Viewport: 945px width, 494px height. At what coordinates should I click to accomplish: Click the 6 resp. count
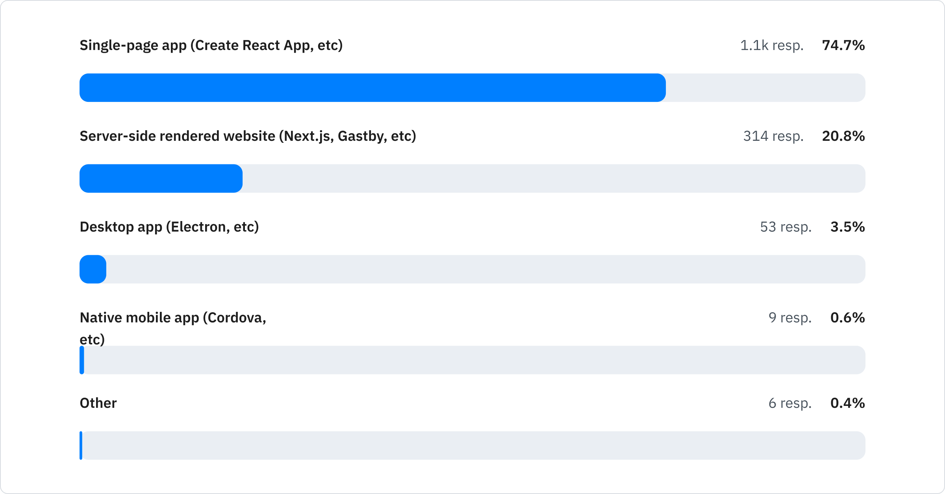790,403
